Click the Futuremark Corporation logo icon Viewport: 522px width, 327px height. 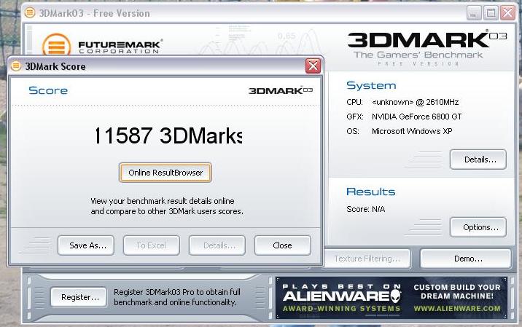tap(57, 44)
